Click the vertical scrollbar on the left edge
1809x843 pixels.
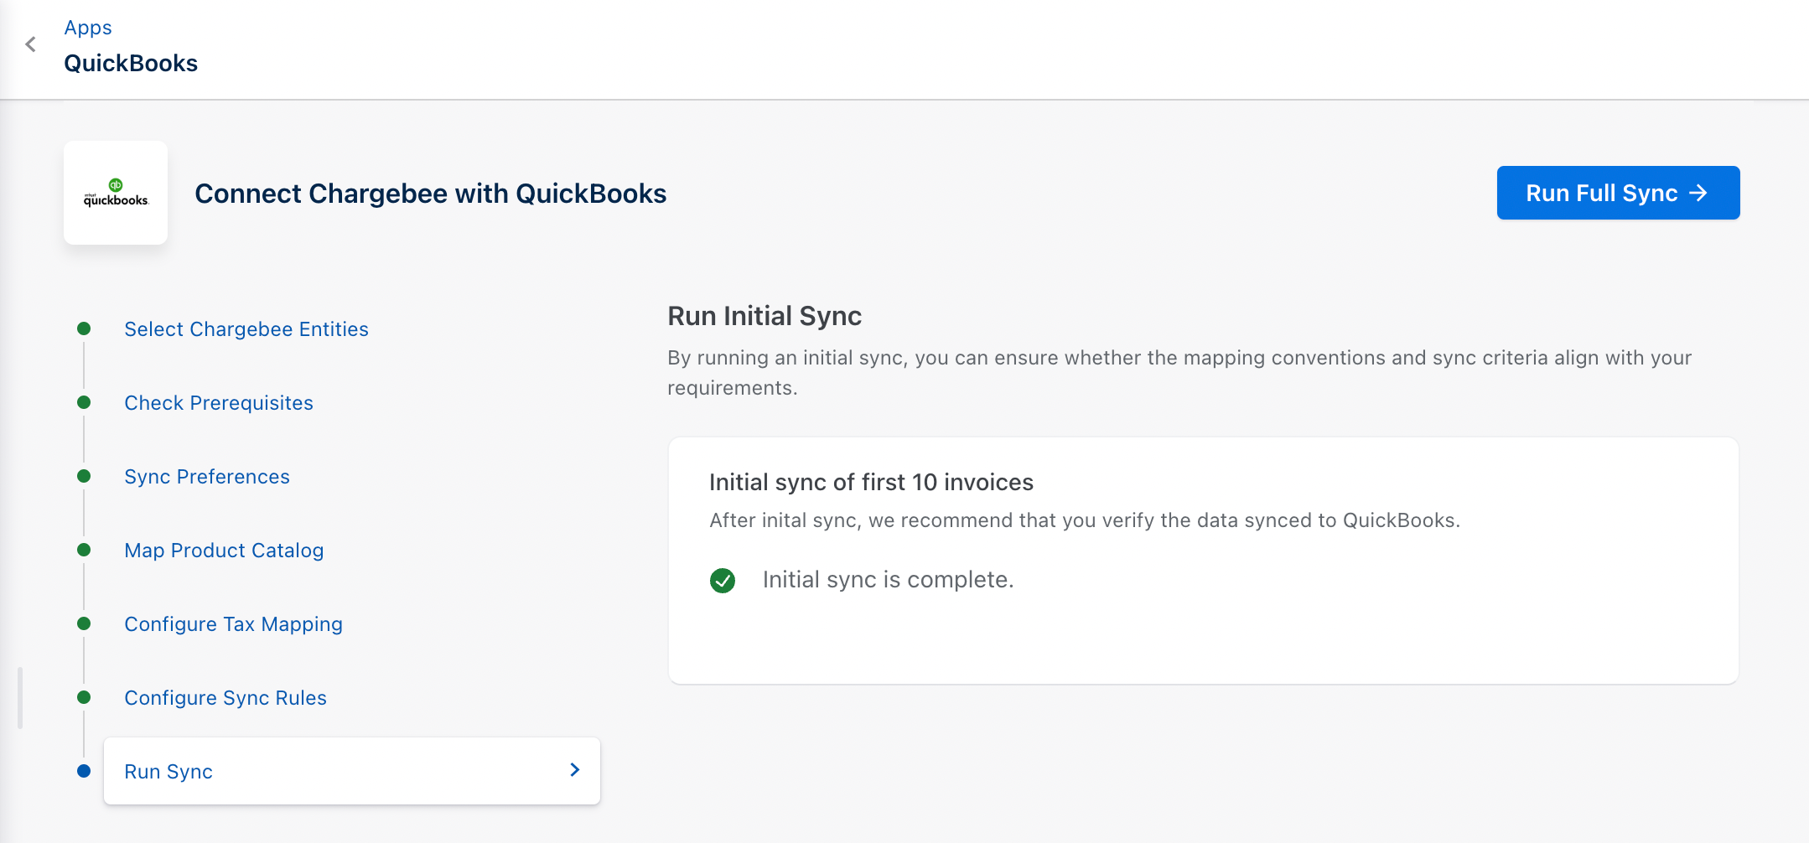pyautogui.click(x=20, y=697)
